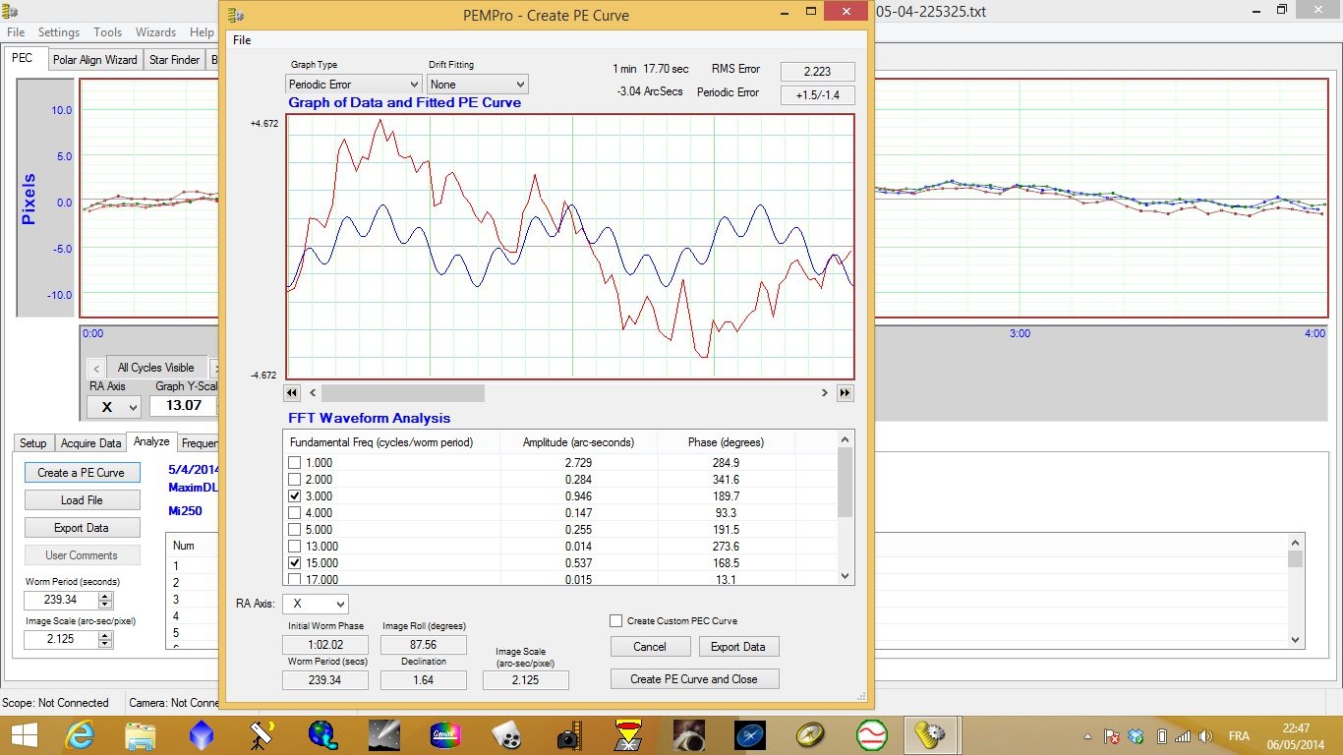This screenshot has width=1343, height=755.
Task: Uncheck the 3.000 frequency checkbox
Action: 295,496
